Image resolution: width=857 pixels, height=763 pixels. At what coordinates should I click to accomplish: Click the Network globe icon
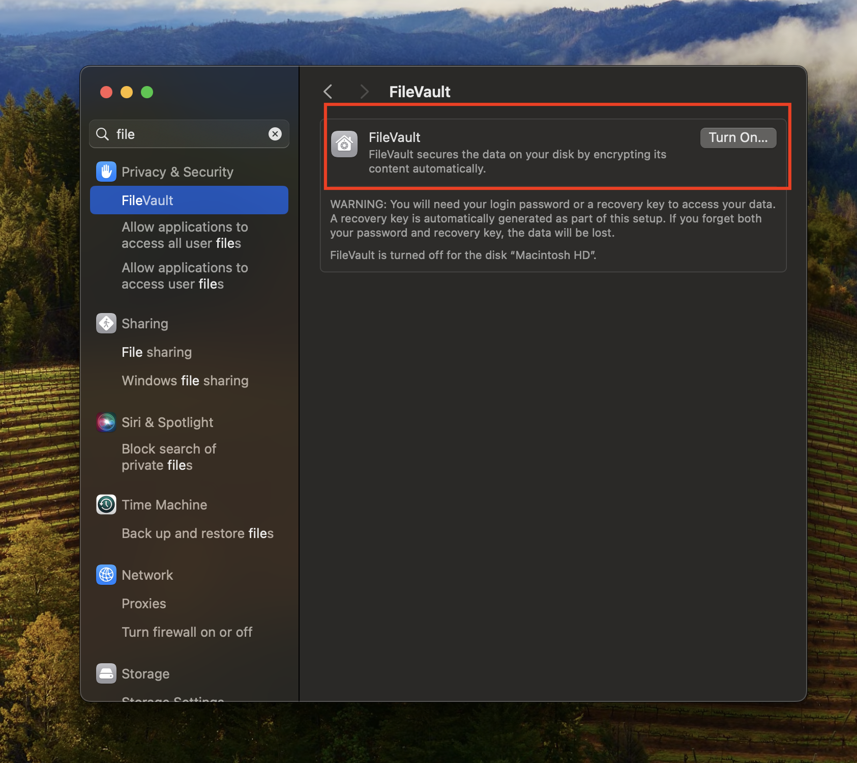coord(106,575)
